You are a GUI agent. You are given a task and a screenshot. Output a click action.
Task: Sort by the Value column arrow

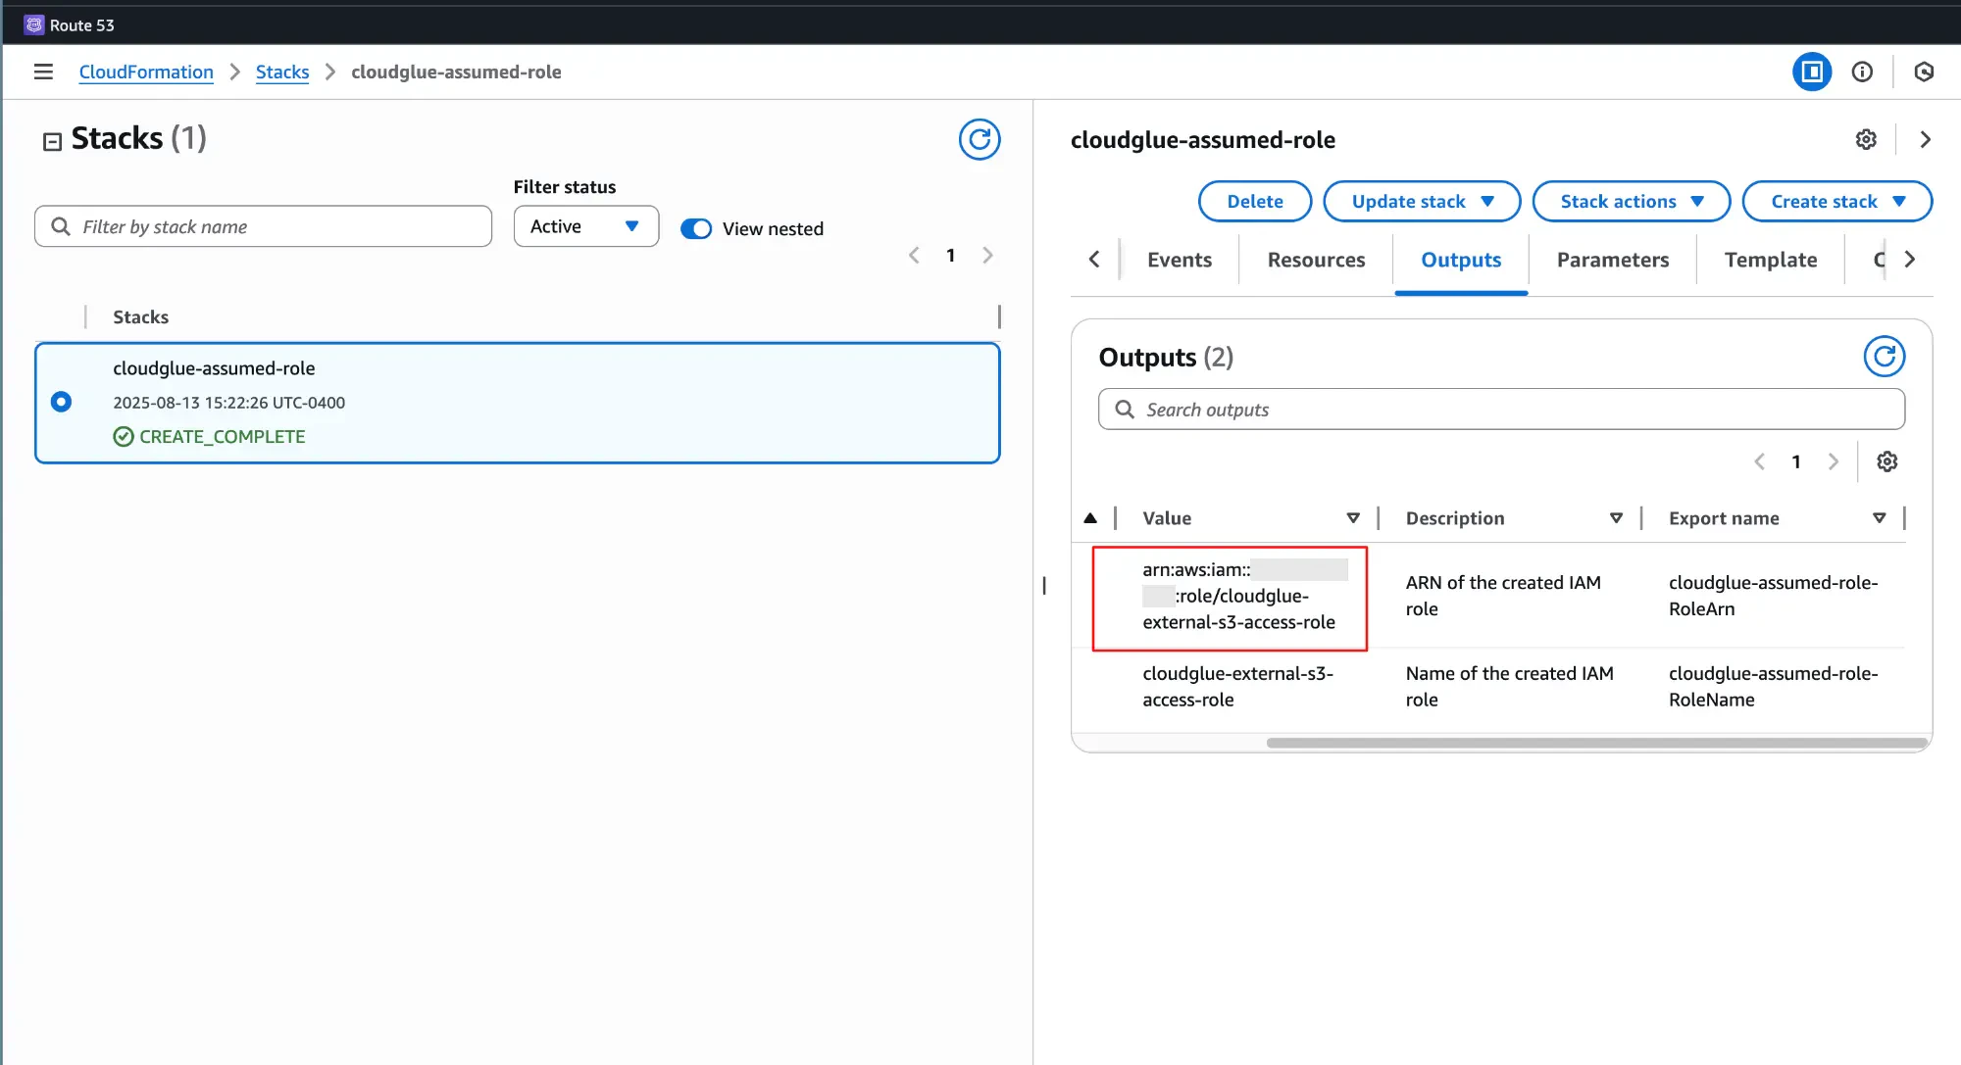(1353, 518)
